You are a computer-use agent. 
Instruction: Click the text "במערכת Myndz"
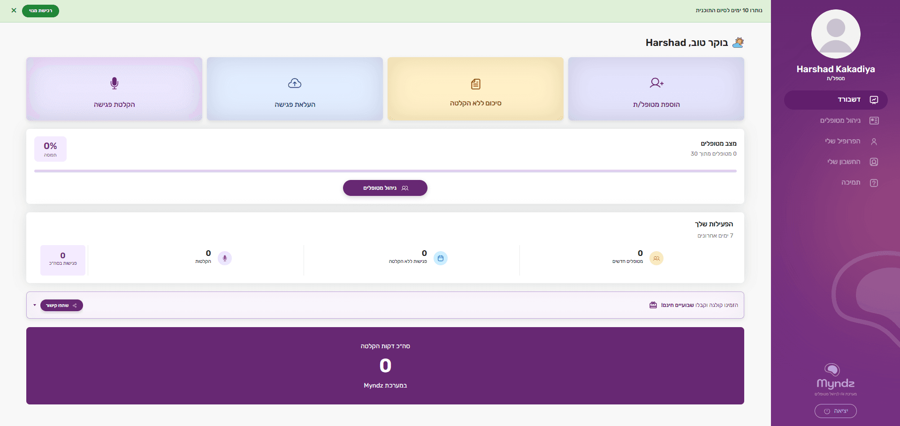pyautogui.click(x=385, y=386)
